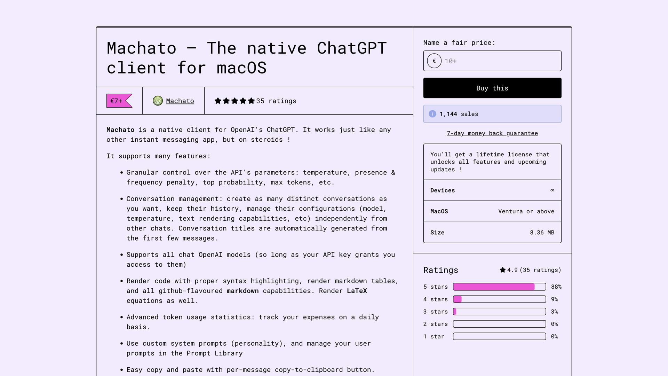668x376 pixels.
Task: Focus the fair price input field
Action: [501, 61]
